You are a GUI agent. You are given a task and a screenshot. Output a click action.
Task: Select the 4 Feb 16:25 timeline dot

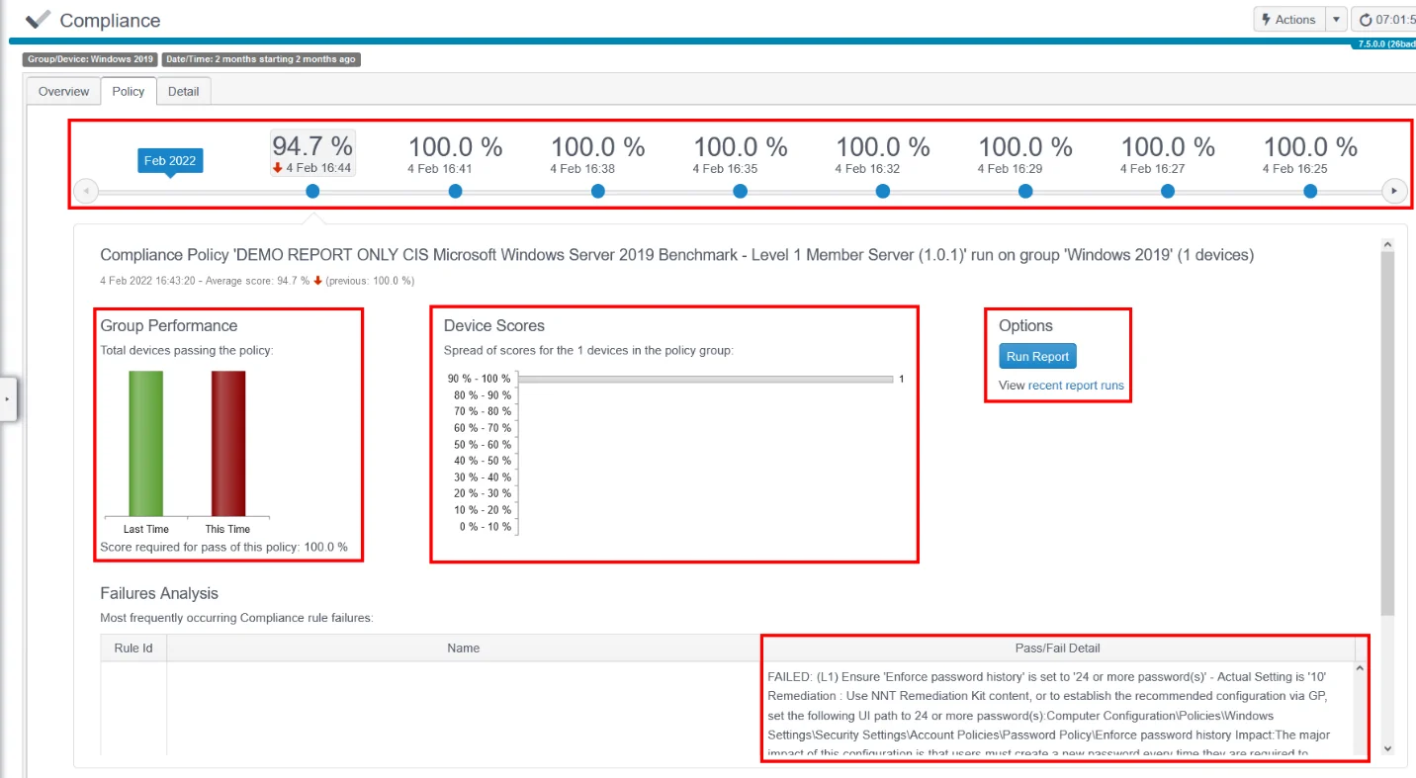pyautogui.click(x=1310, y=191)
